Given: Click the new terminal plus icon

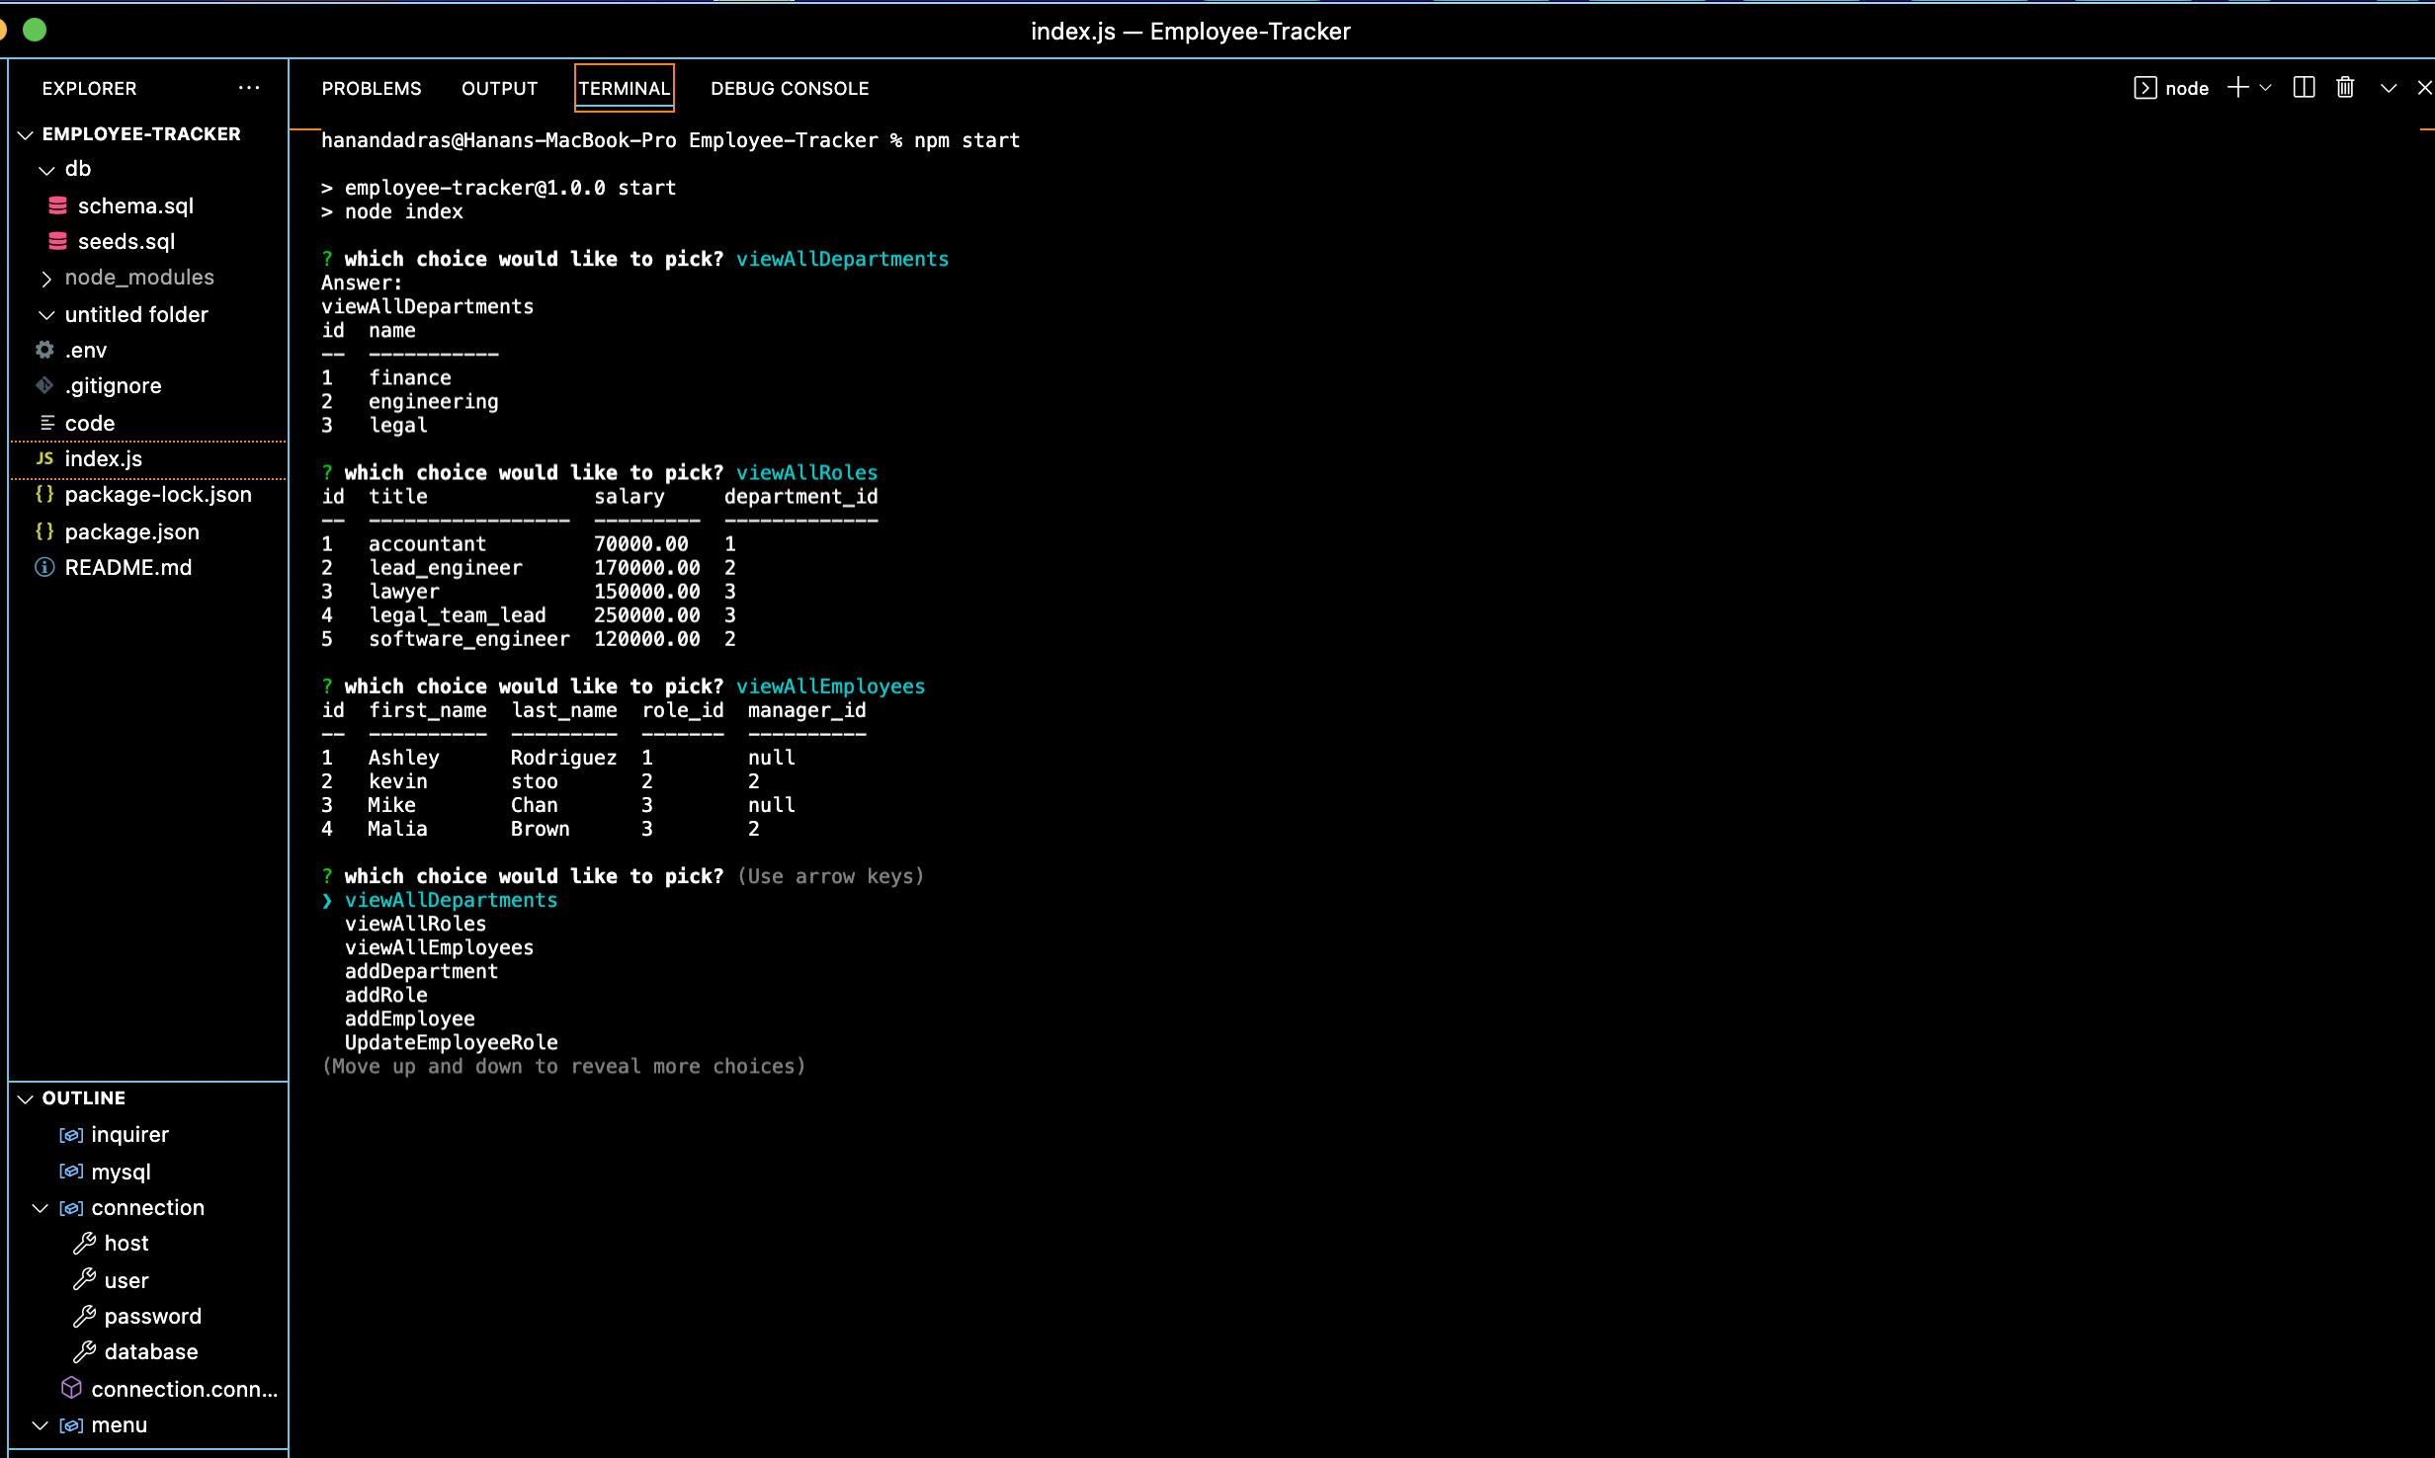Looking at the screenshot, I should pos(2237,88).
